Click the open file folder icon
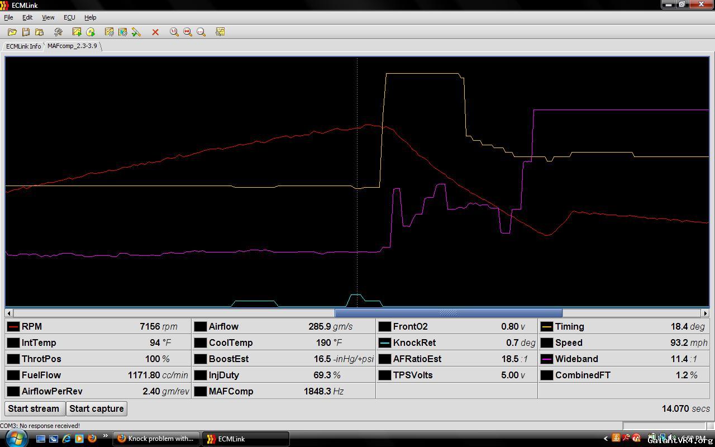 click(12, 32)
